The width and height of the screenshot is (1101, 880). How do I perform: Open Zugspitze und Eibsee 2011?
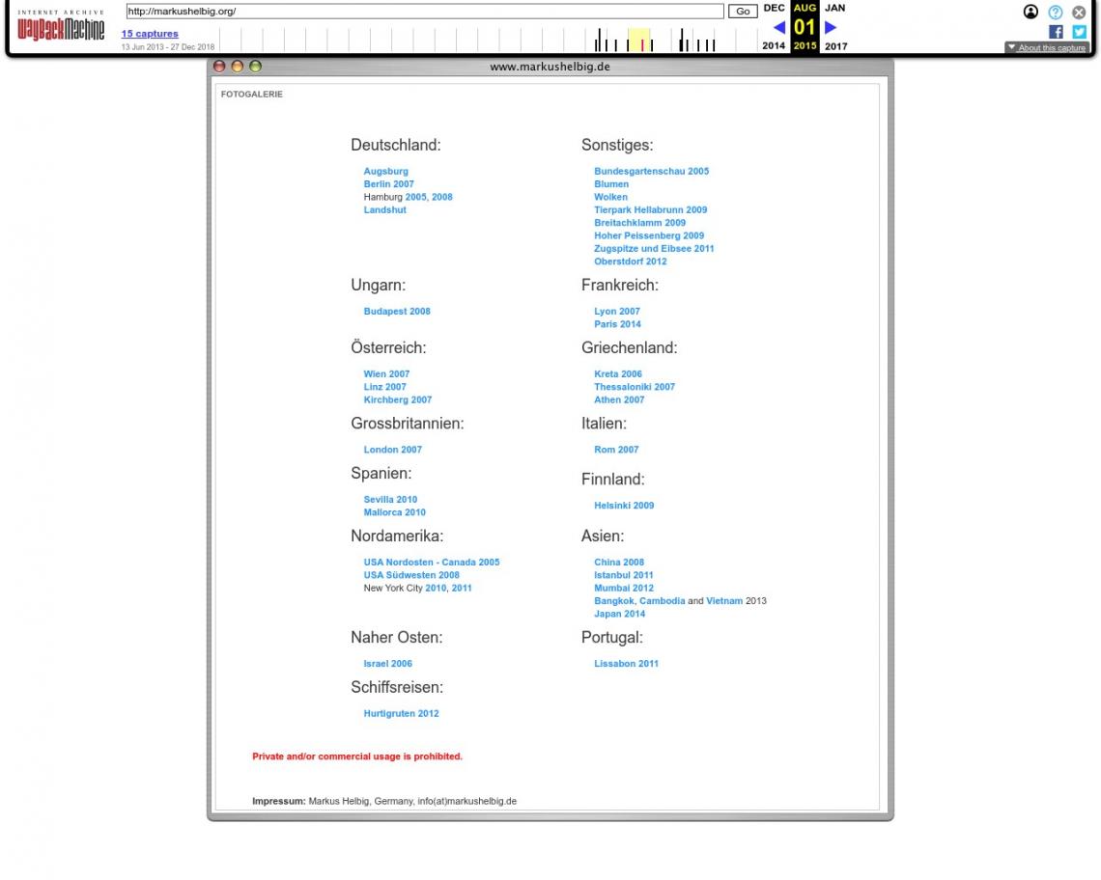coord(654,248)
